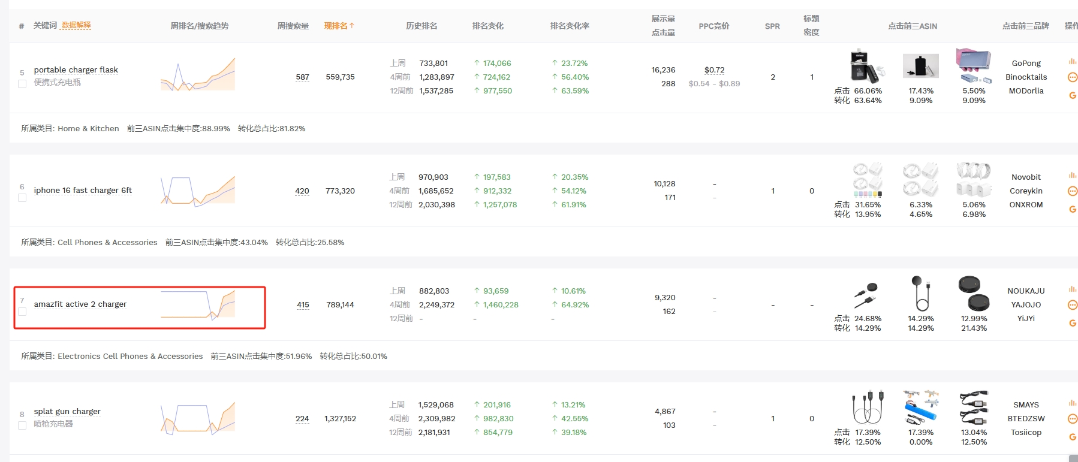Click weekly search volume 587

click(302, 77)
